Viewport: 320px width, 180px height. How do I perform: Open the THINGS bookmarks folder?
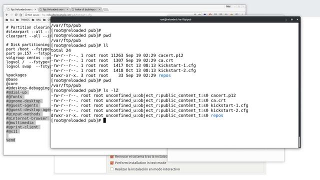click(23, 20)
